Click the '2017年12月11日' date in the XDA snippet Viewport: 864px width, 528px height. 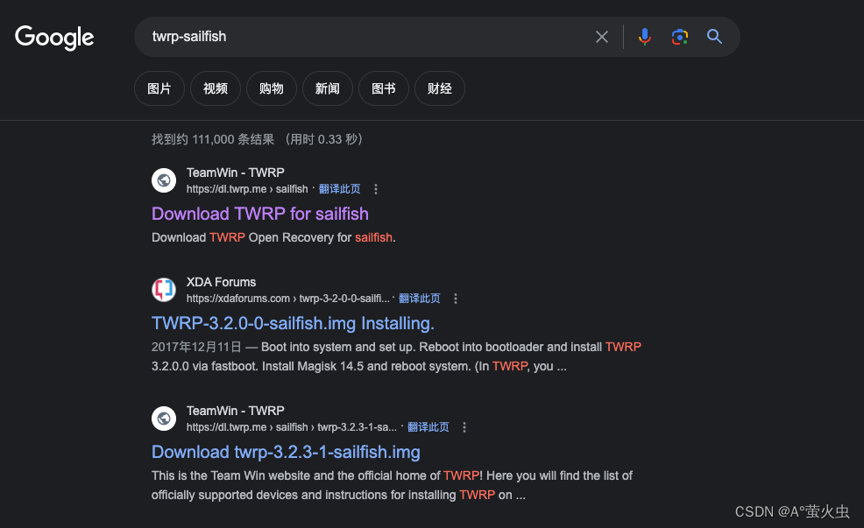point(196,347)
